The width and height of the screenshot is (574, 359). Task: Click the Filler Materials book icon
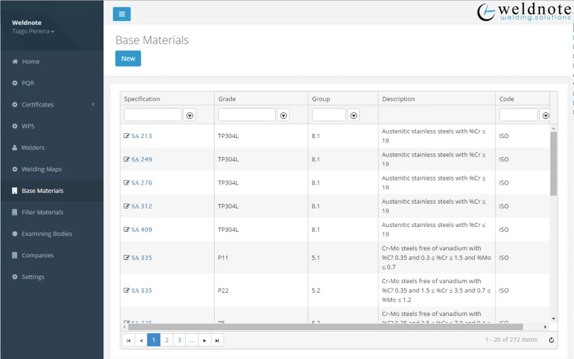15,212
